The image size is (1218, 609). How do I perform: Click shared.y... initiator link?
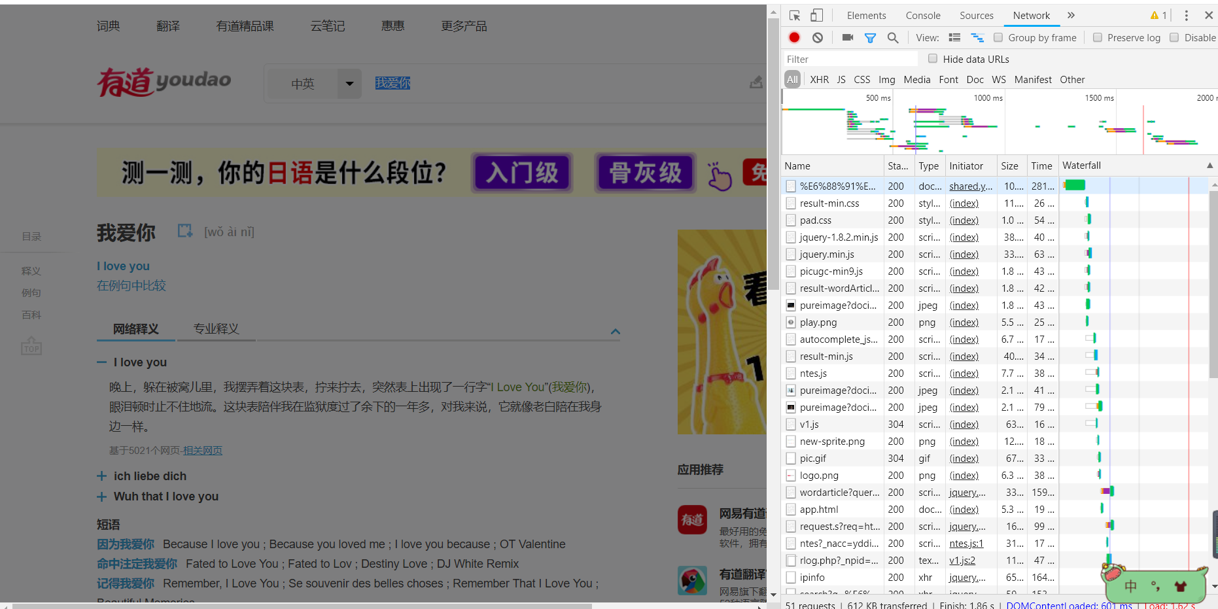[x=971, y=186]
